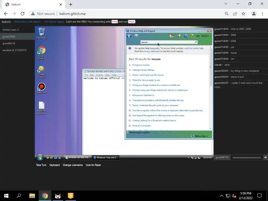The width and height of the screenshot is (268, 201).
Task: Open Notepad Edit menu
Action: click(x=92, y=75)
